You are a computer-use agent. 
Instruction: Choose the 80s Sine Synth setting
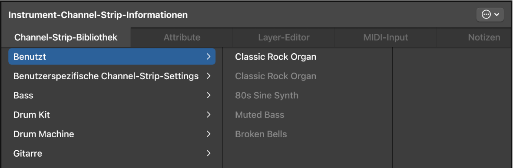coord(267,96)
